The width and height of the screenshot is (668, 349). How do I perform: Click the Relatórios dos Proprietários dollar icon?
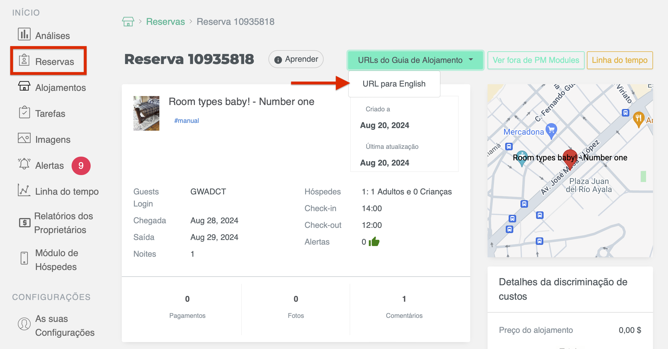(x=25, y=223)
